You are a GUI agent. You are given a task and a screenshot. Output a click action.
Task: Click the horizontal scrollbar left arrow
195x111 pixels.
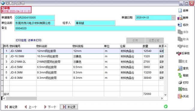[4, 98]
